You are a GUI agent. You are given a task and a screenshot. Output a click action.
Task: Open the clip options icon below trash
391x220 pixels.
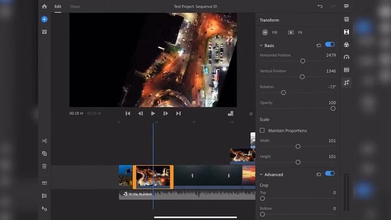click(45, 183)
